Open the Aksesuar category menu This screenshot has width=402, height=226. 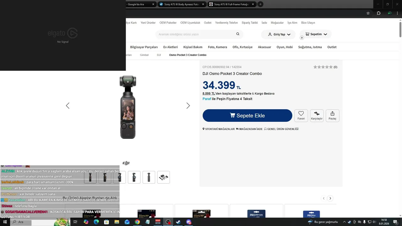[x=264, y=47]
